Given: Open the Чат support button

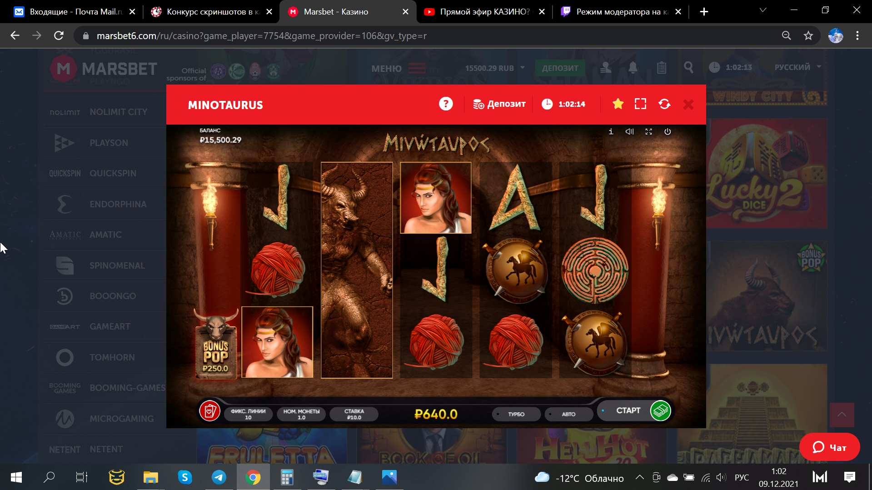Looking at the screenshot, I should (829, 447).
